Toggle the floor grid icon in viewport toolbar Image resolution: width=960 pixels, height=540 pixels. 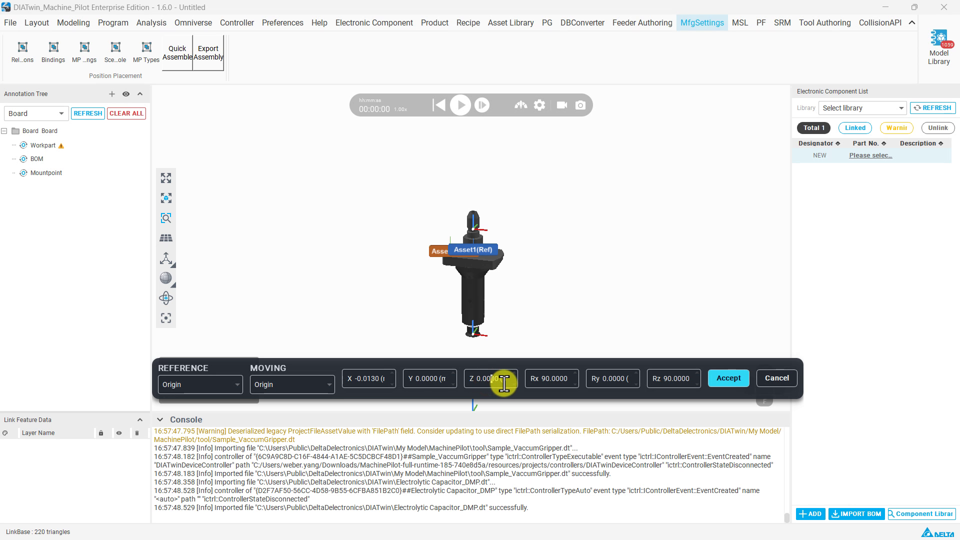(x=166, y=238)
